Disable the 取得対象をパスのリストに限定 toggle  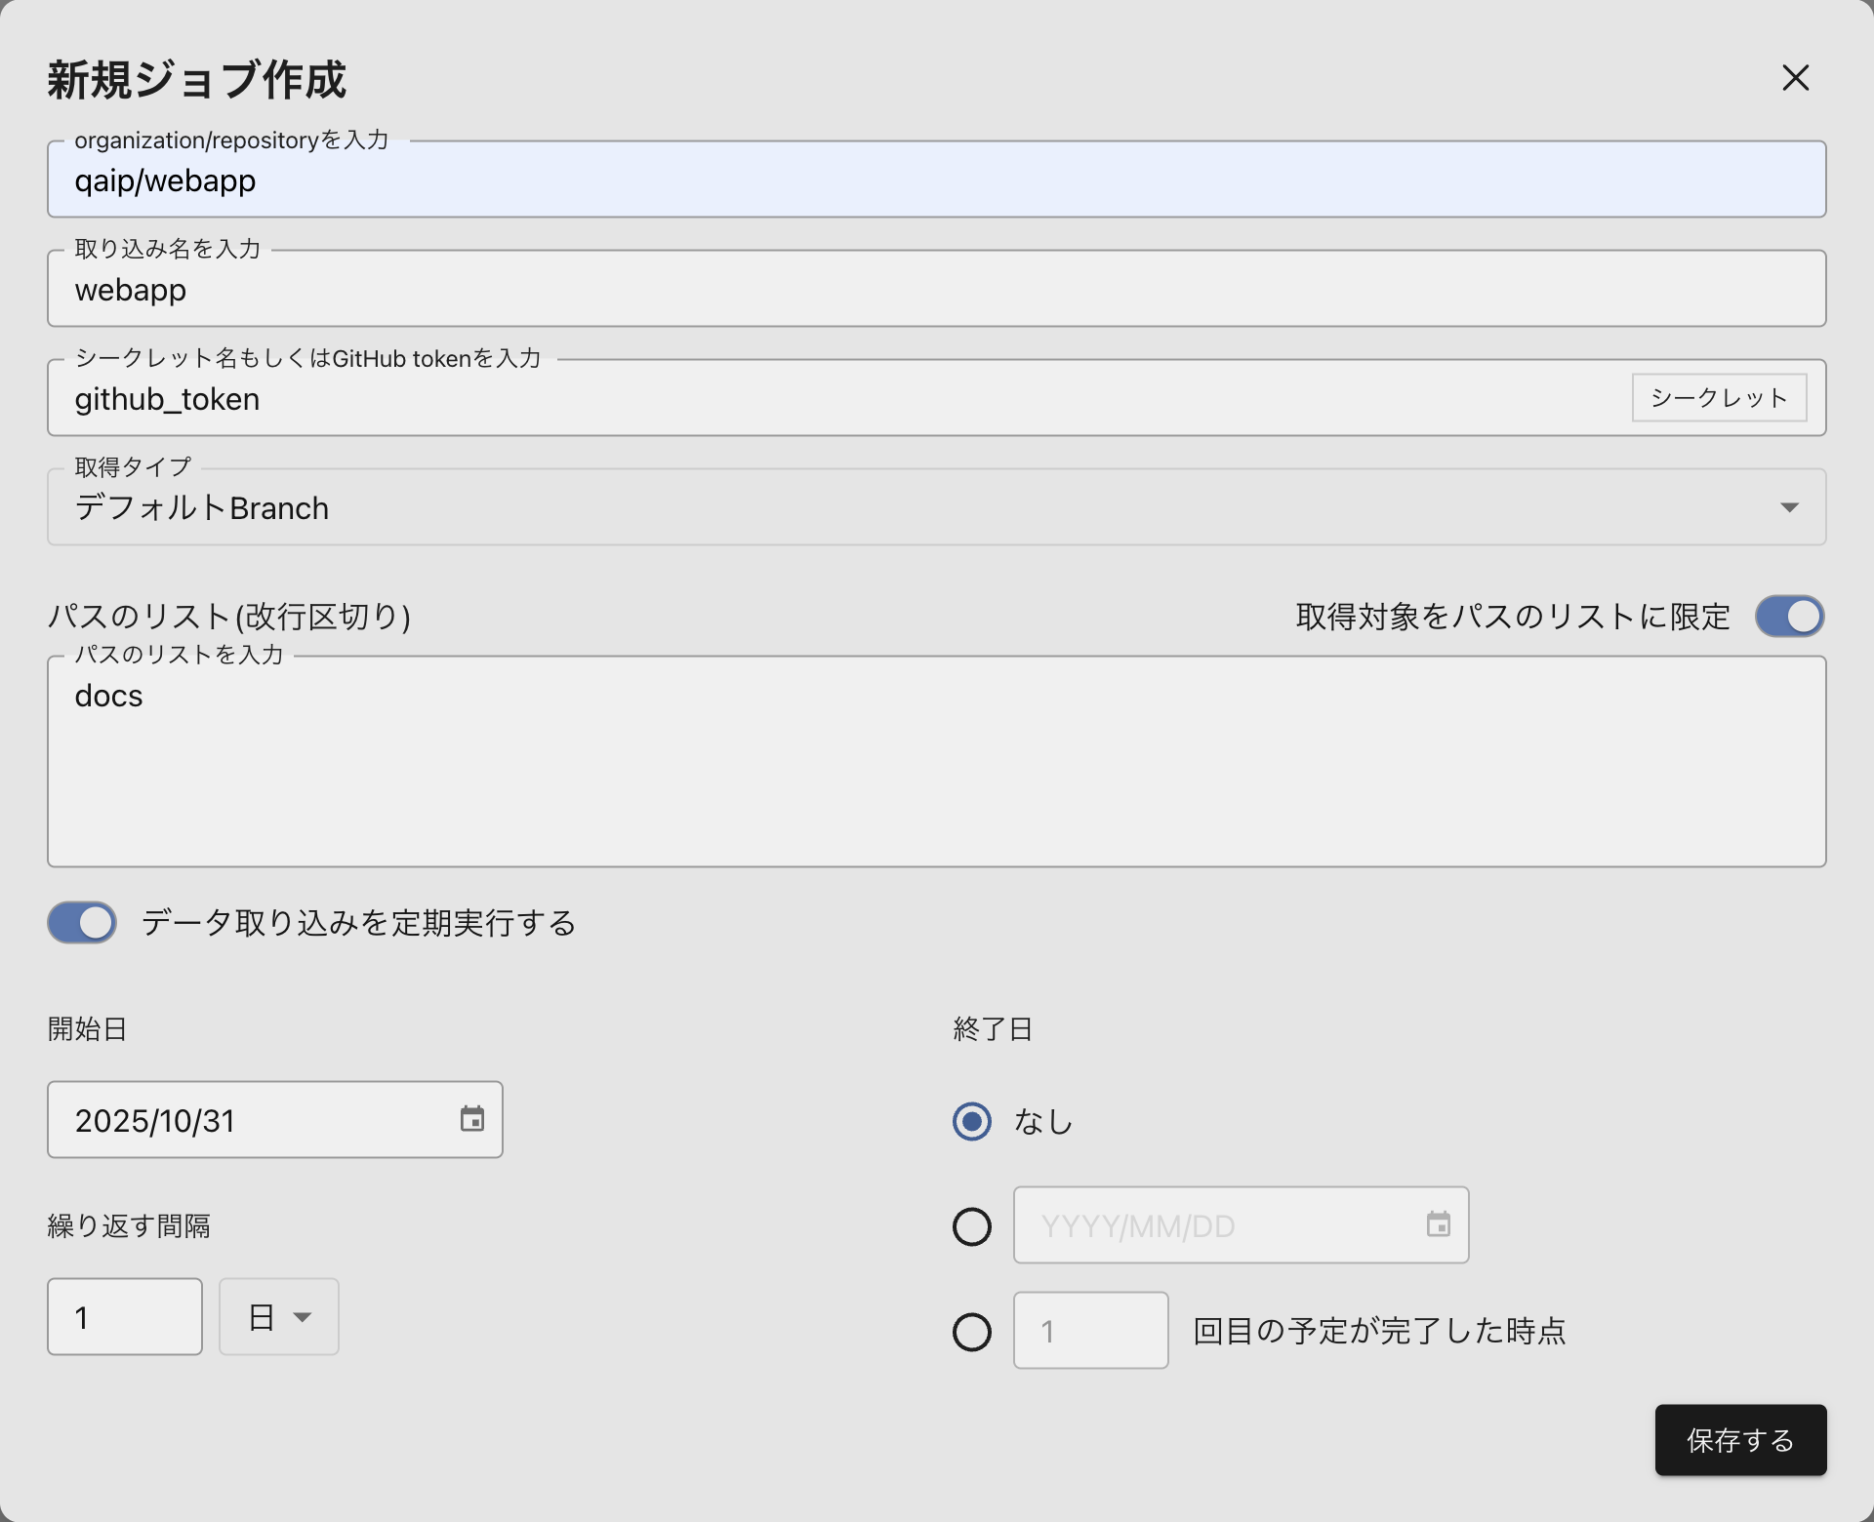click(1789, 616)
